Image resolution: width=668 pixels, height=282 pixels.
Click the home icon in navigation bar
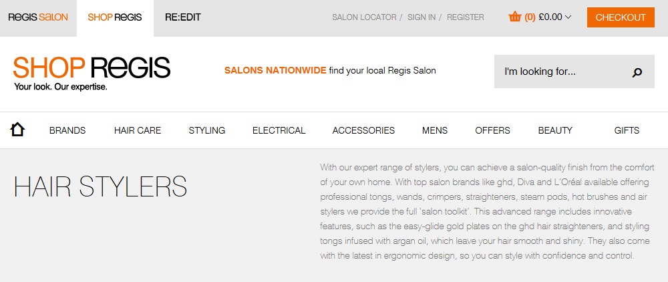(18, 130)
